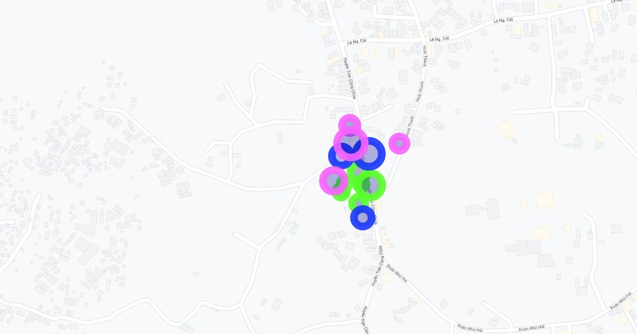
Task: Click rotated yellow building east of Hoài Thanh
Action: (x=506, y=130)
